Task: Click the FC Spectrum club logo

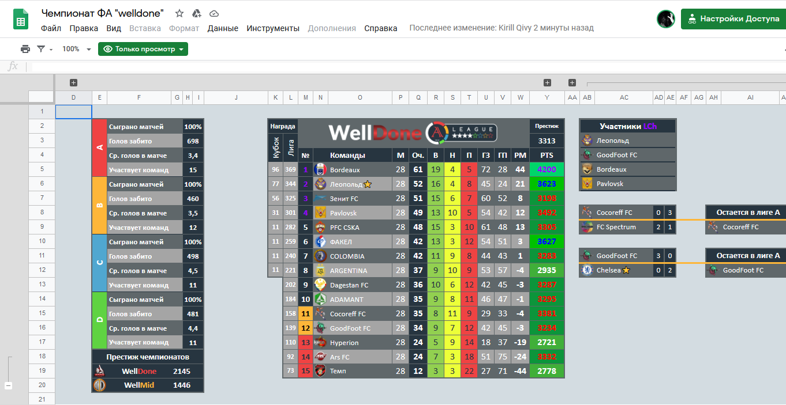Action: [x=587, y=227]
